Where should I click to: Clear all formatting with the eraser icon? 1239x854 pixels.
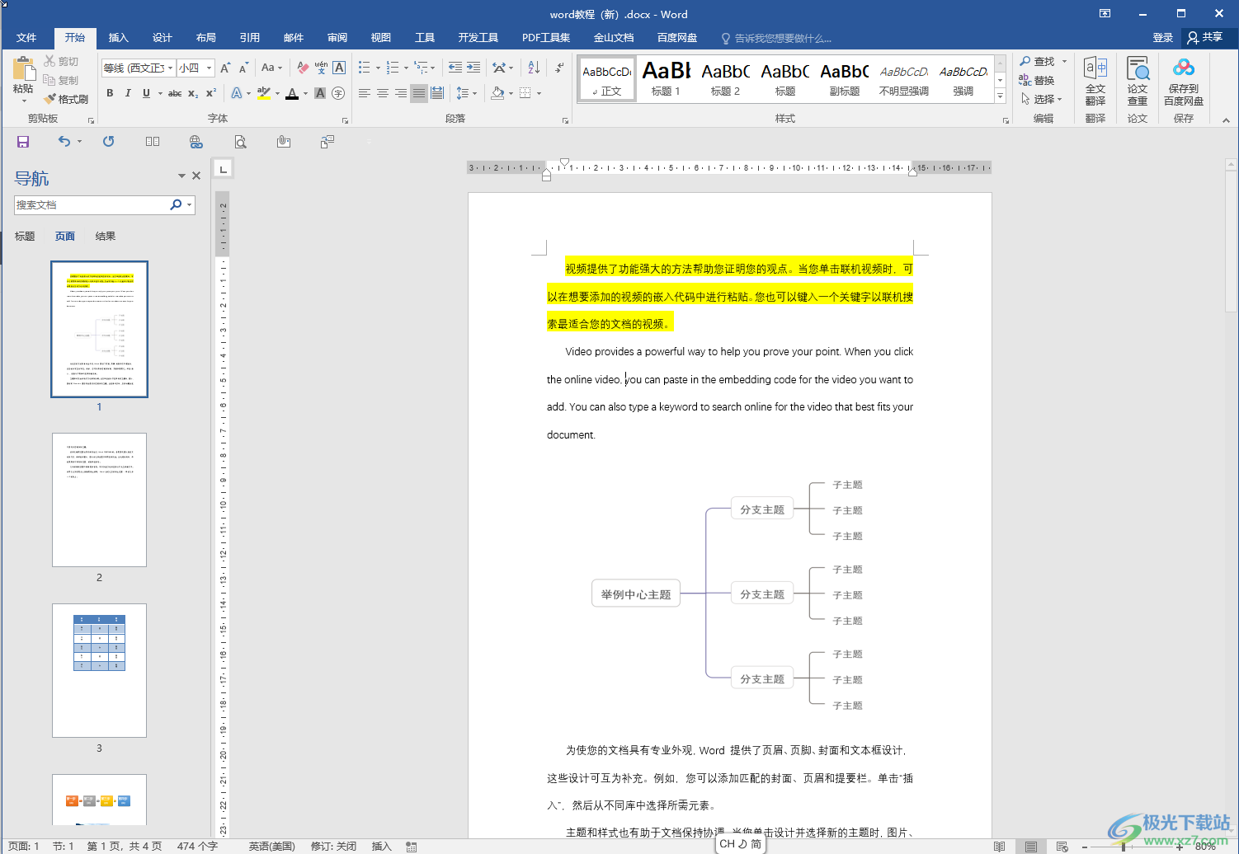point(303,68)
